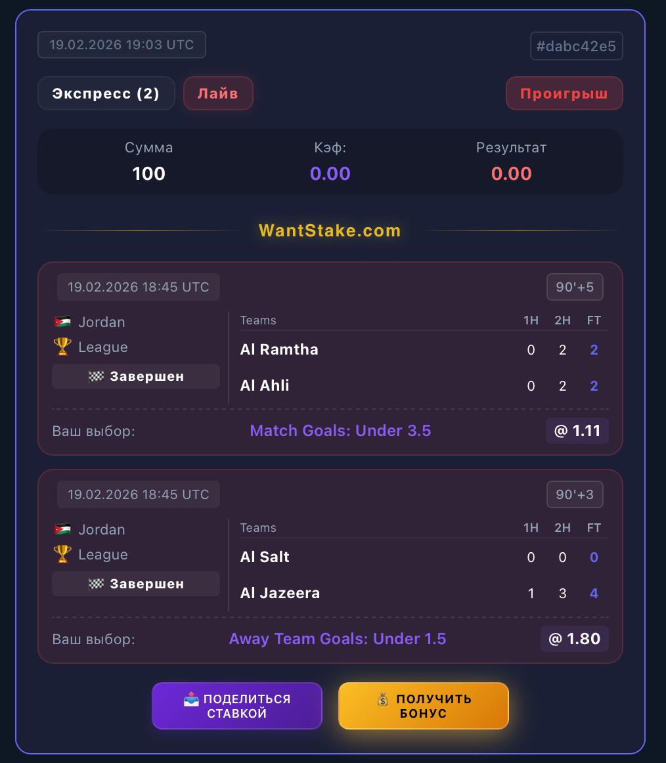Image resolution: width=666 pixels, height=763 pixels.
Task: Click the money bag icon on Получить бонус
Action: [x=384, y=699]
